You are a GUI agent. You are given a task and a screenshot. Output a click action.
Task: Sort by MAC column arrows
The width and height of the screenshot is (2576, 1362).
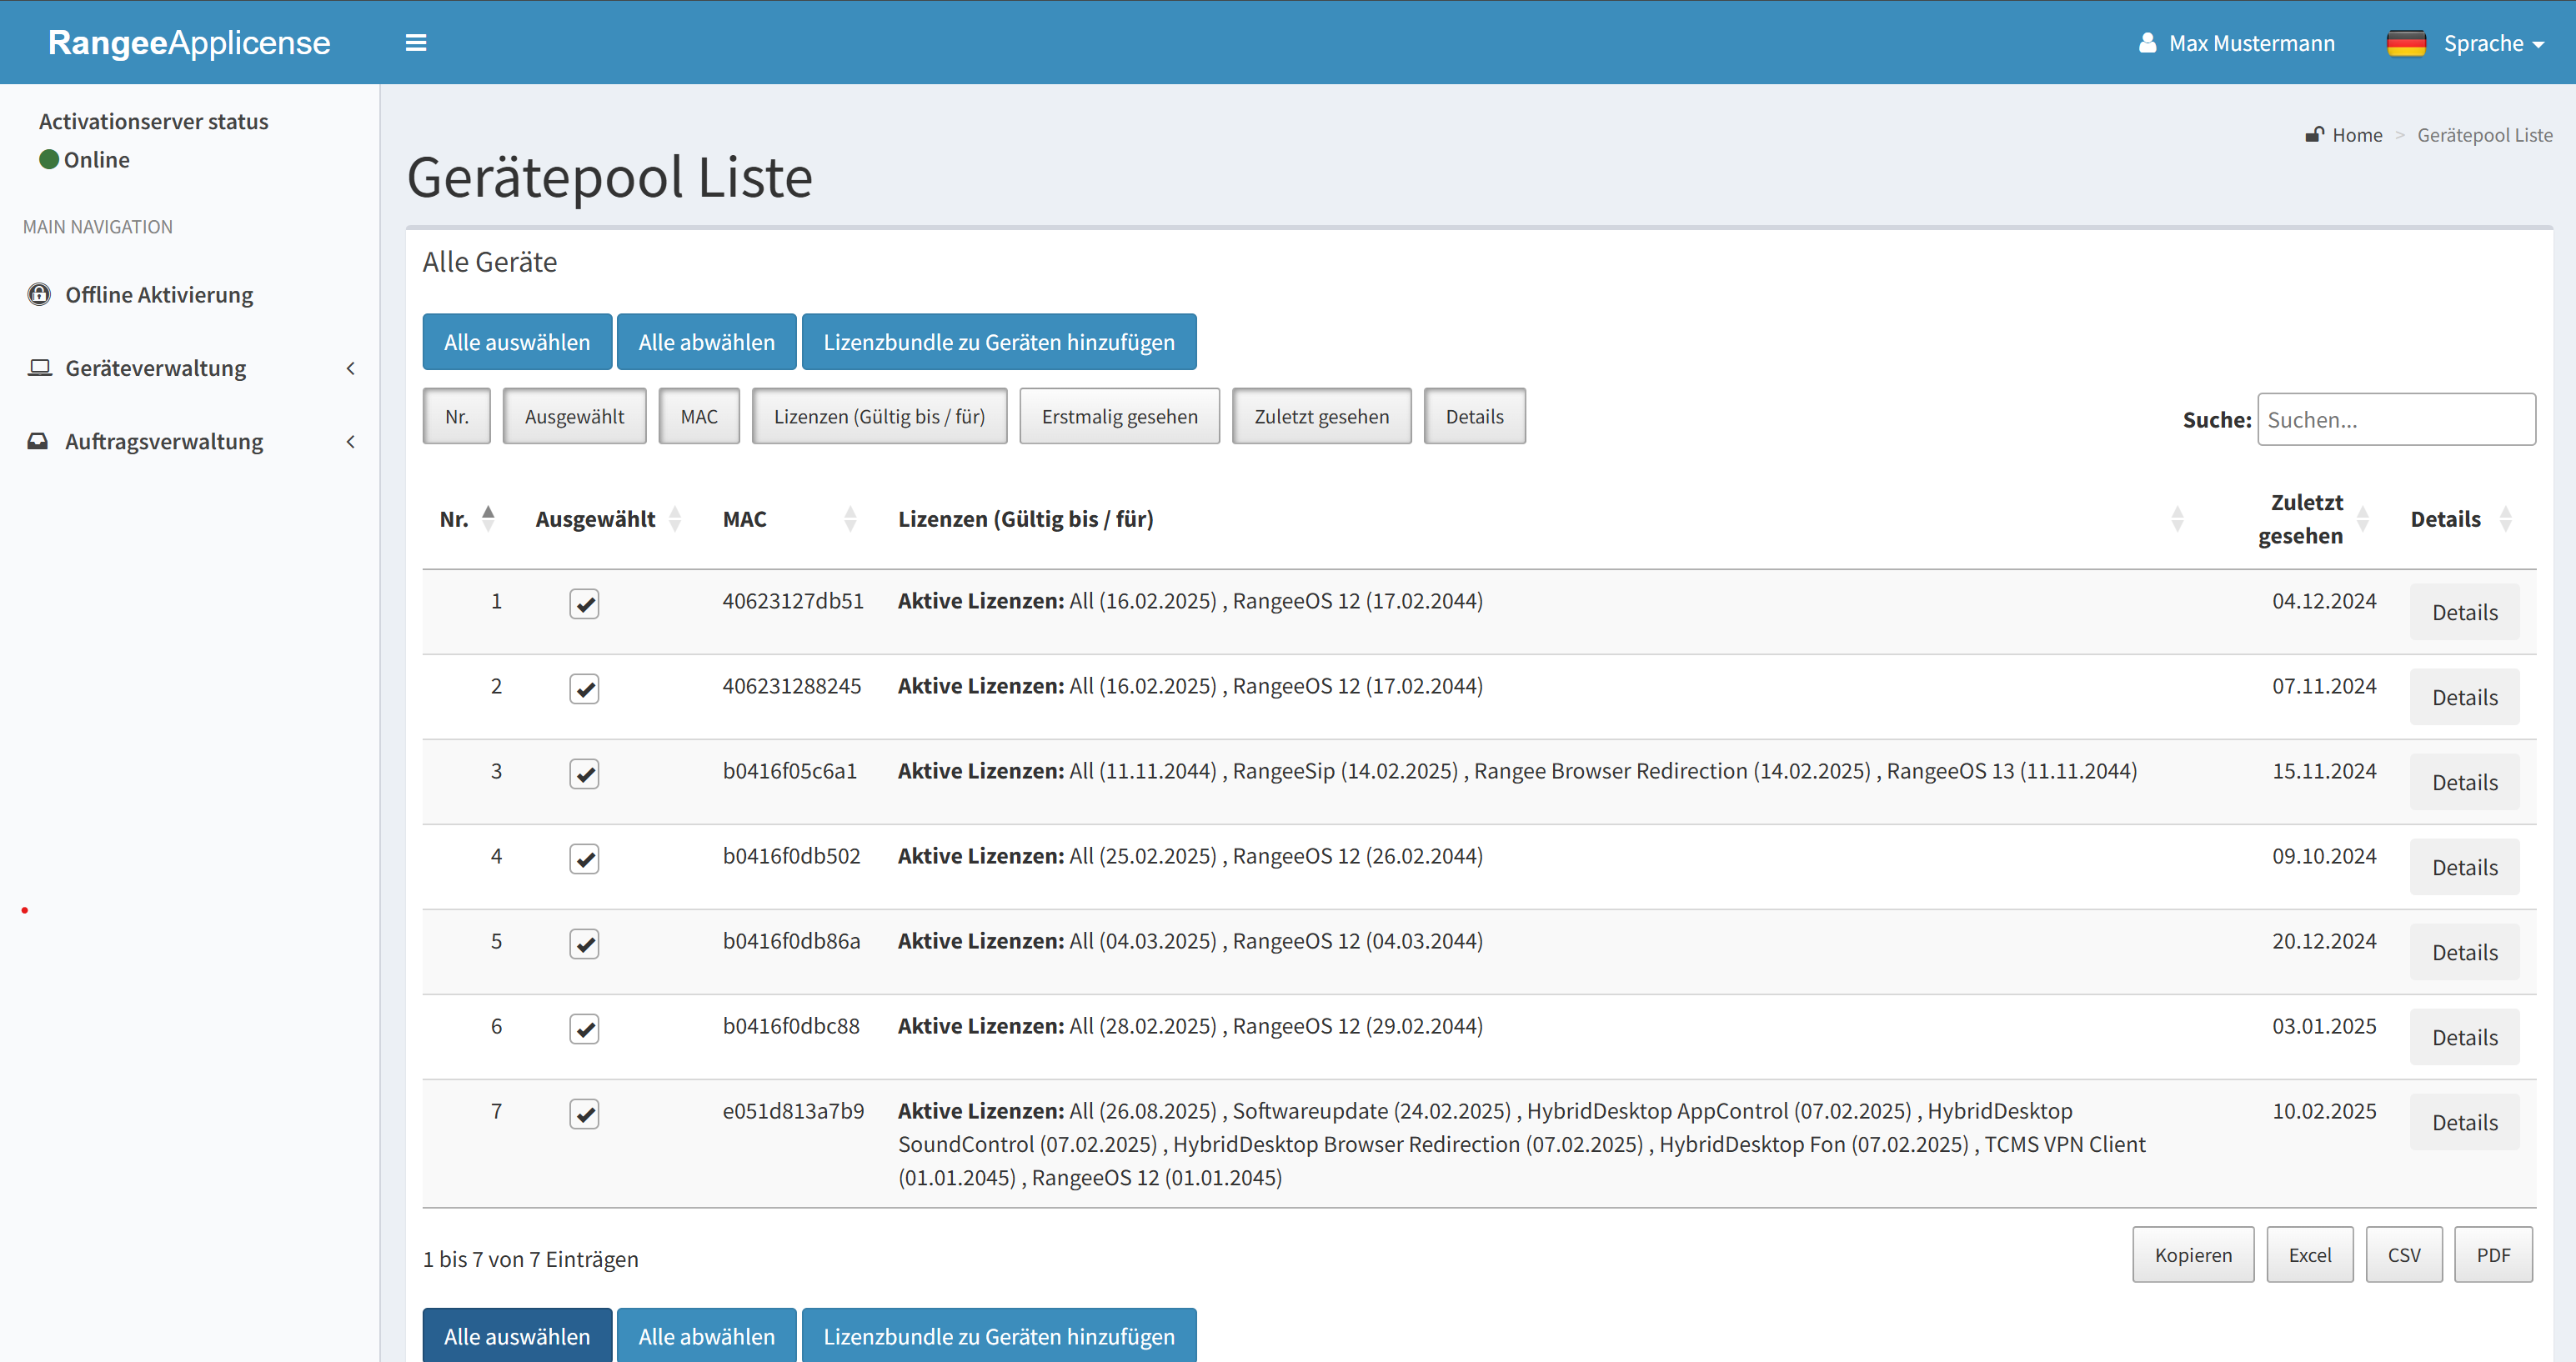click(850, 518)
